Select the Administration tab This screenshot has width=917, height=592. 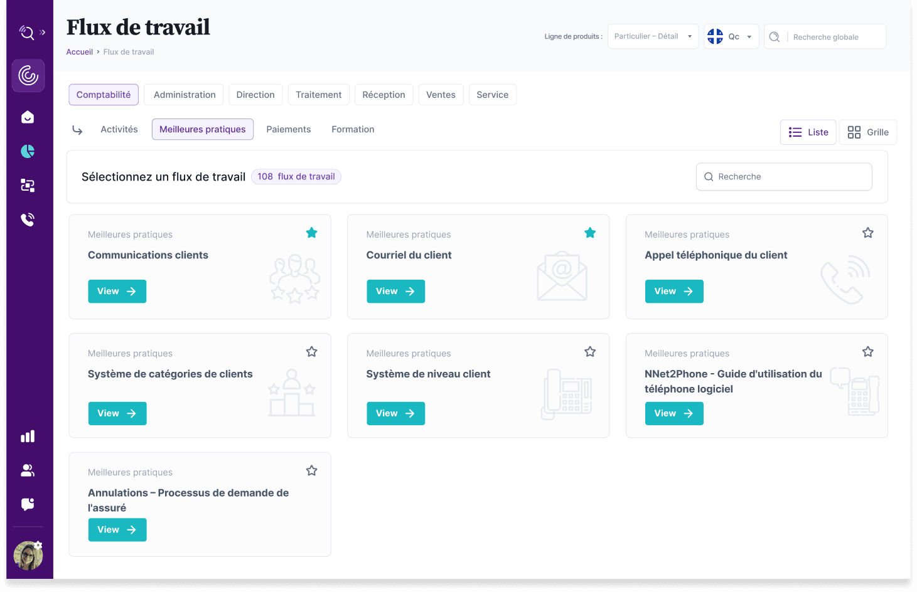(x=185, y=95)
